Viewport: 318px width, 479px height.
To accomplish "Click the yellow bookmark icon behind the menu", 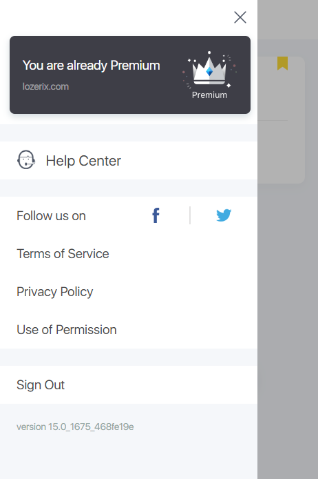I will click(282, 63).
